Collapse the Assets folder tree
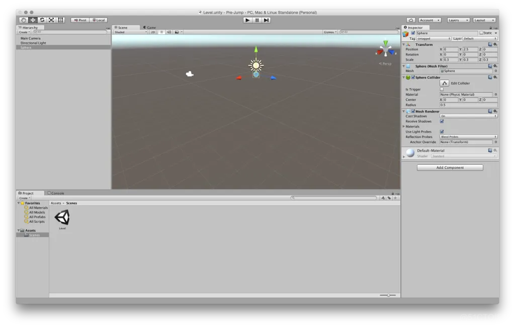Screen dimensions: 515x327 pos(19,230)
